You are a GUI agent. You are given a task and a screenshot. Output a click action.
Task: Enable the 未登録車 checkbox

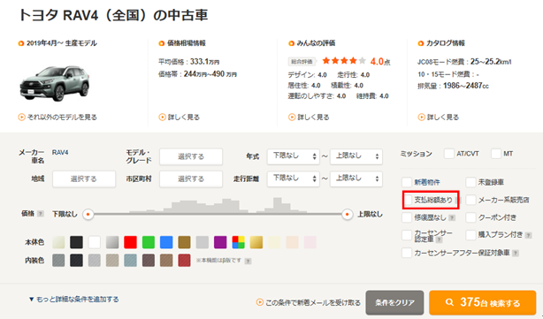point(470,182)
